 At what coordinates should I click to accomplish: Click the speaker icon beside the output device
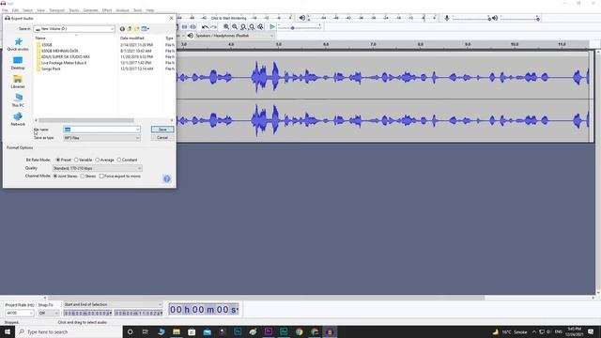[x=191, y=36]
